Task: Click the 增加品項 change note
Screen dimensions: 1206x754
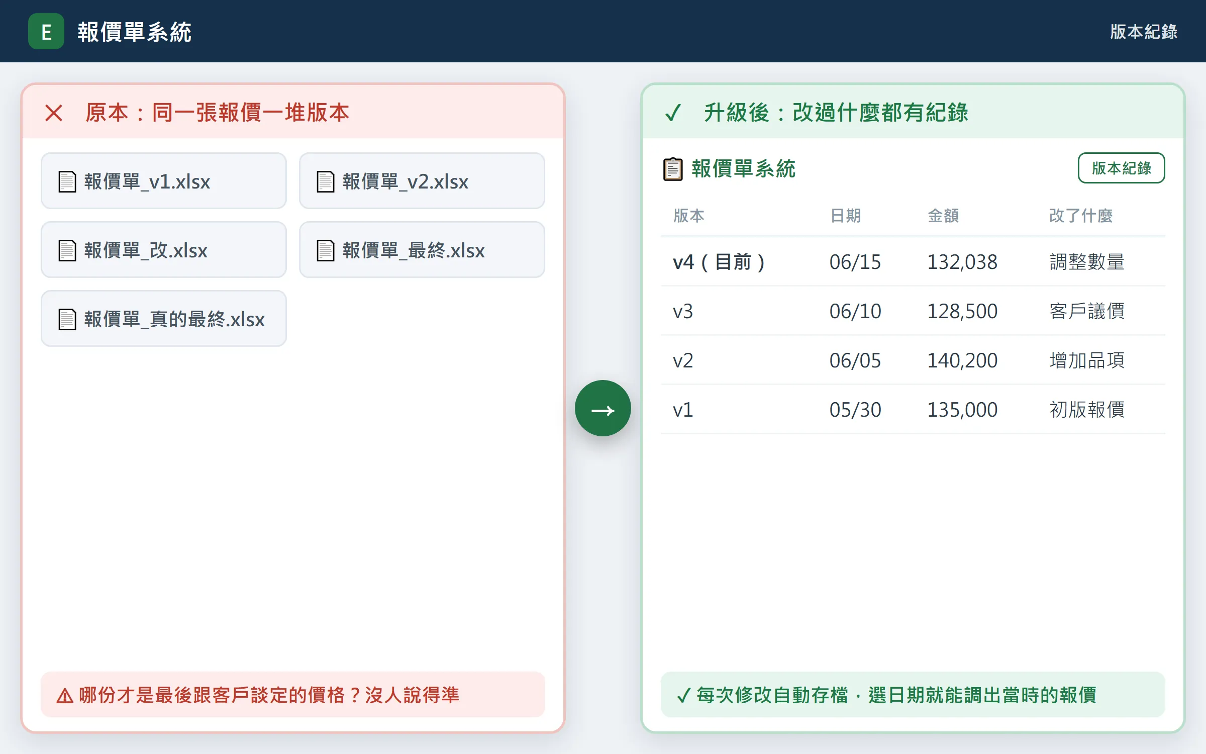Action: click(x=1087, y=360)
